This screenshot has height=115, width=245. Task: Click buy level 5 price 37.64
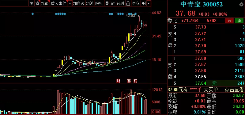[x=201, y=83]
